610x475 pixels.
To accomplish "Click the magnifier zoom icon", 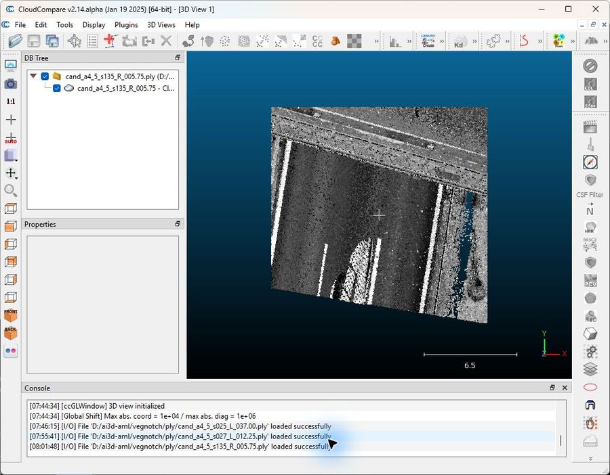I will click(x=10, y=190).
